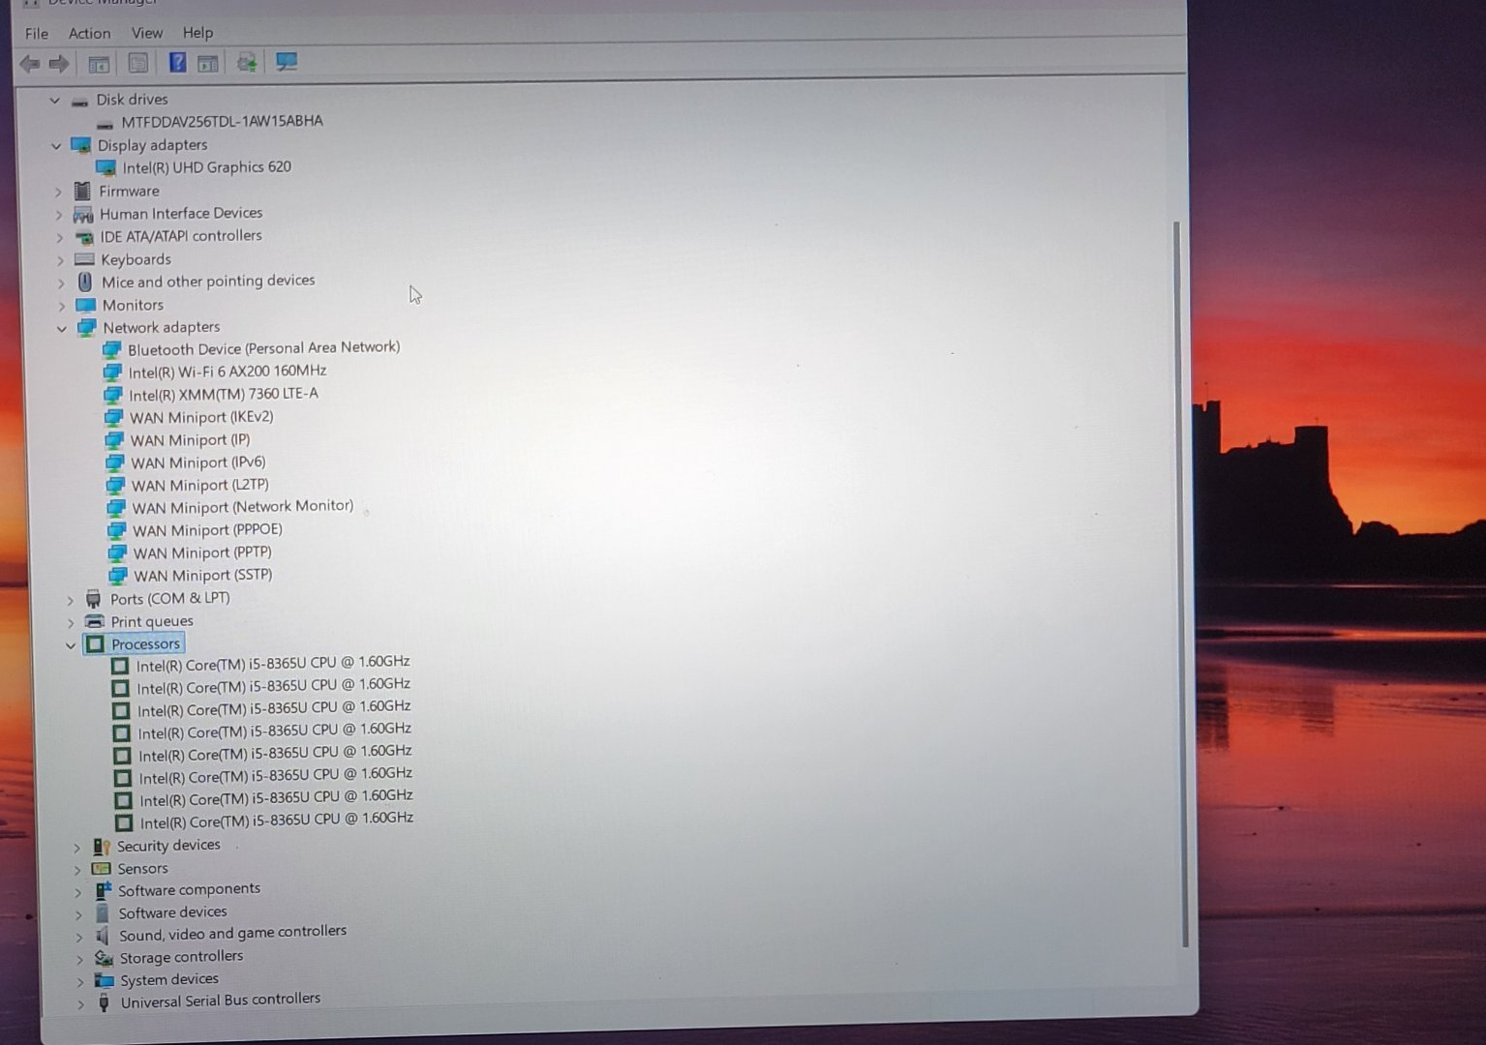This screenshot has width=1486, height=1045.
Task: Select the System devices label
Action: click(169, 979)
